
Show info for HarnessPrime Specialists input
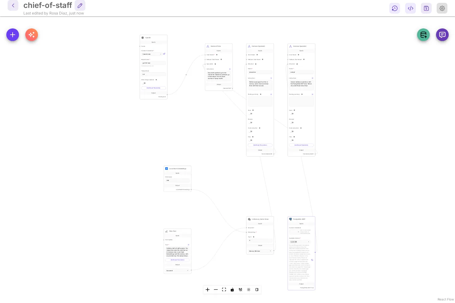215,64
